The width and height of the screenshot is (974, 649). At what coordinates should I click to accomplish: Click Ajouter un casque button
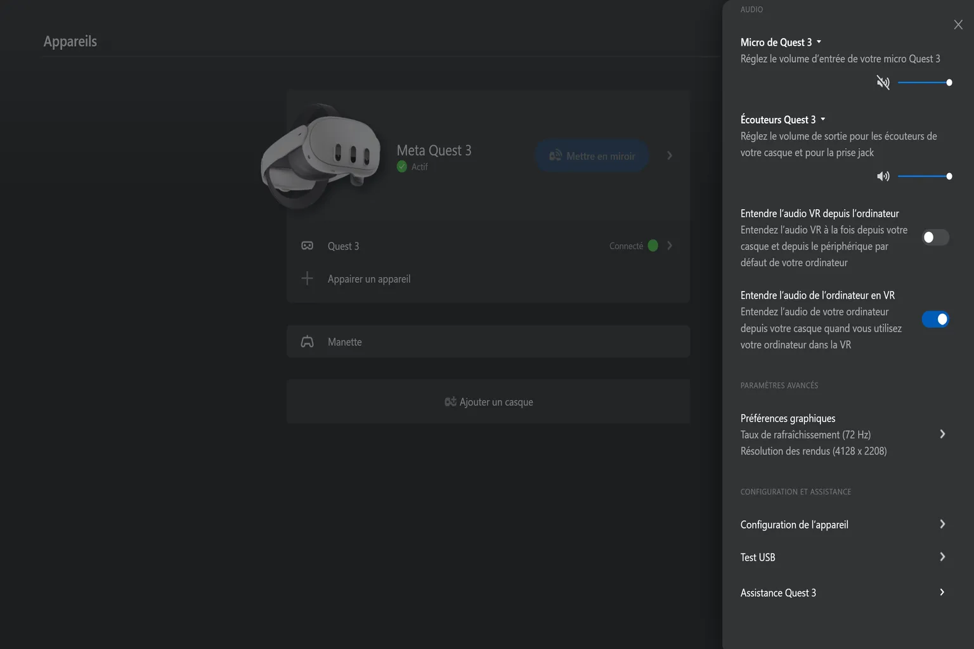click(488, 402)
